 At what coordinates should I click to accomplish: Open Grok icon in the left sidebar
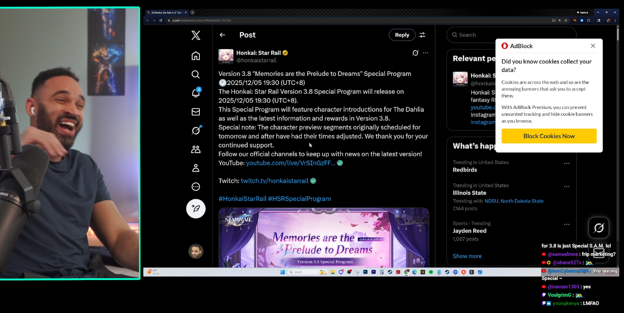point(196,131)
